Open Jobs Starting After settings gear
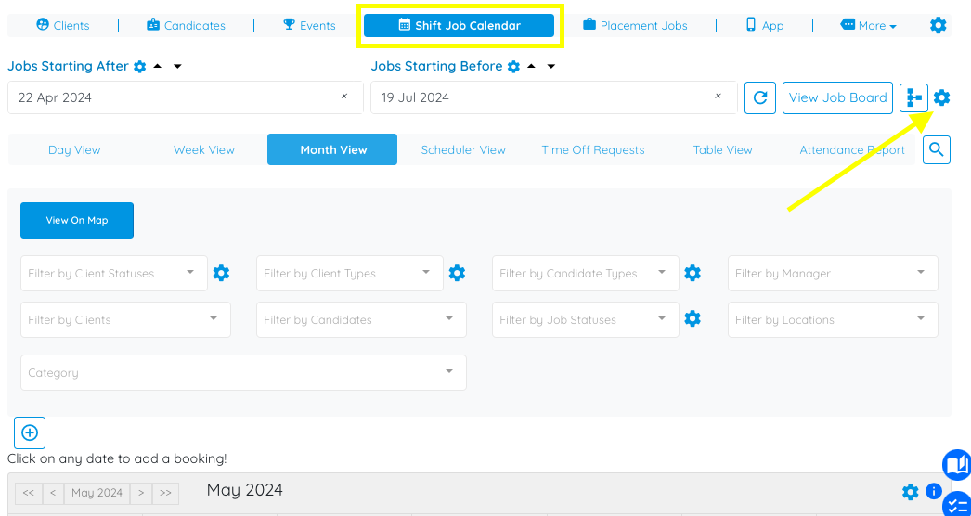 [140, 66]
